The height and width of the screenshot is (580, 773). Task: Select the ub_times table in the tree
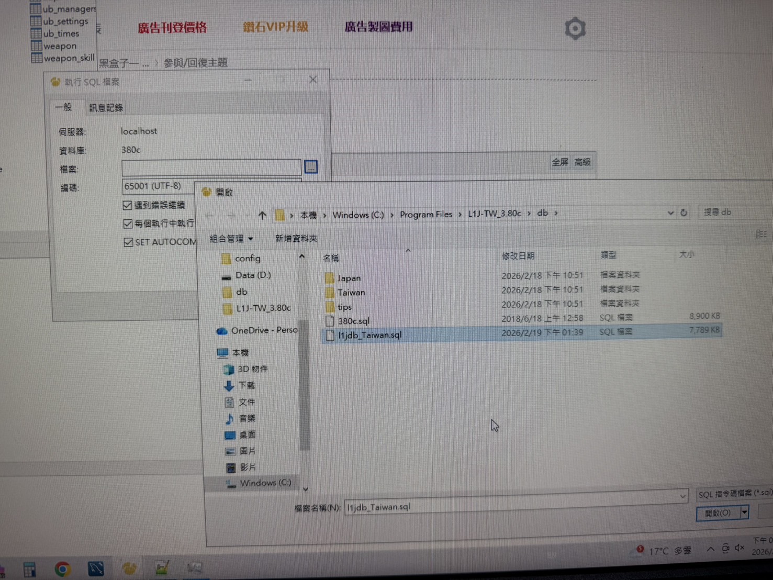pos(55,34)
